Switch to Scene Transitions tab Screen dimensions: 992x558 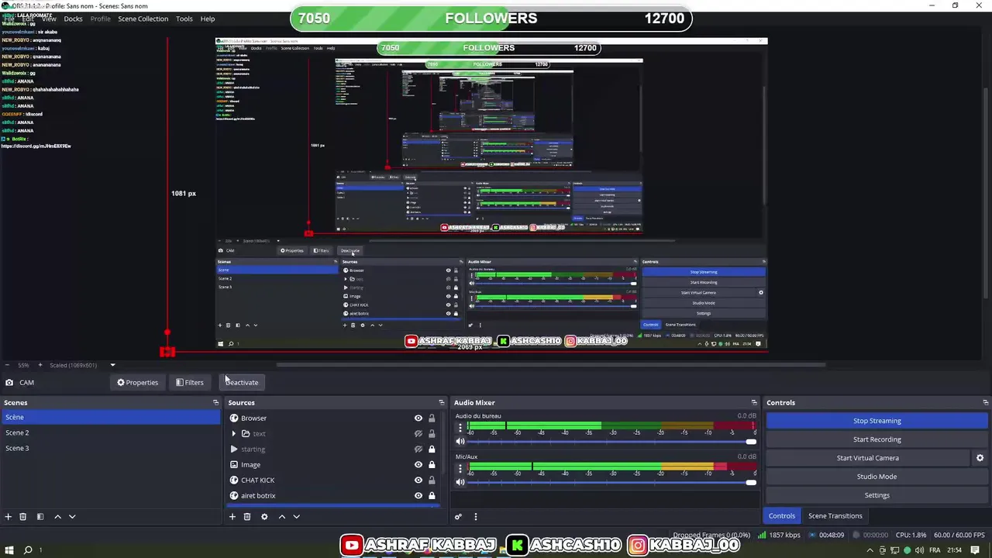[x=835, y=516]
